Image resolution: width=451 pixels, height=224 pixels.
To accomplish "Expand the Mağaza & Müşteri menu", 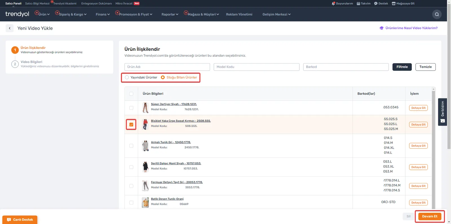I will [203, 14].
